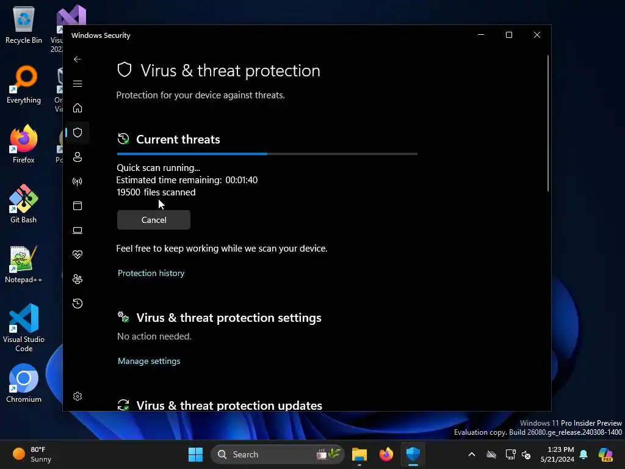Select Virus & threat protection shield icon

78,133
